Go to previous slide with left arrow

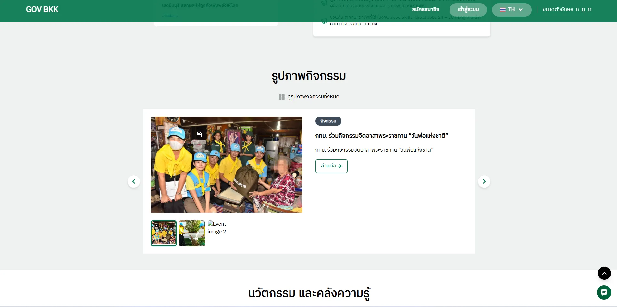tap(134, 181)
